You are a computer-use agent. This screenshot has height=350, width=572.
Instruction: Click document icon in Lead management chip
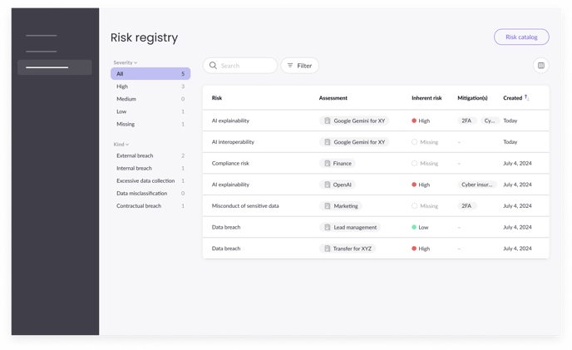[328, 227]
